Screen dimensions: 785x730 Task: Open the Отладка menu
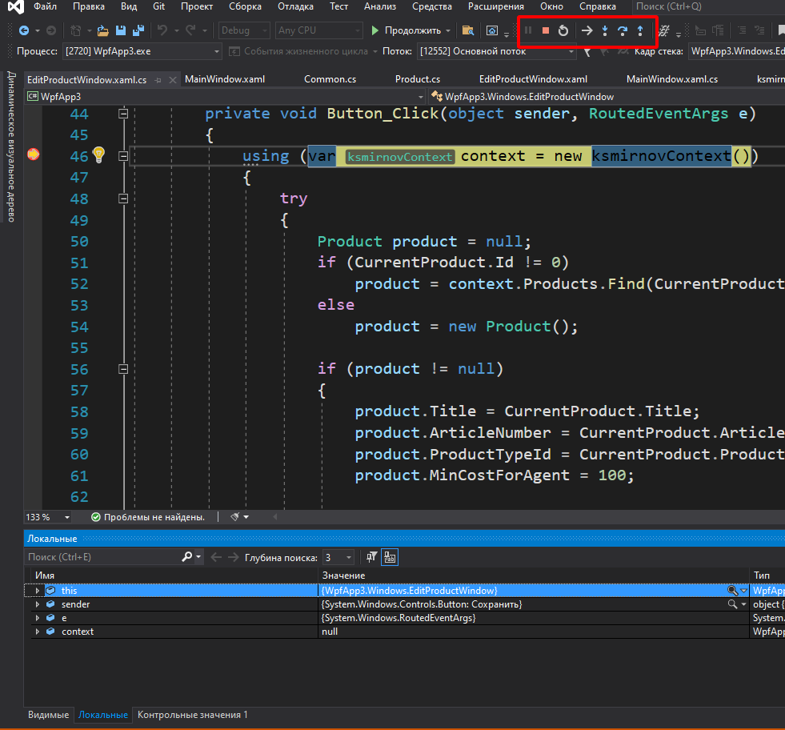[x=294, y=6]
